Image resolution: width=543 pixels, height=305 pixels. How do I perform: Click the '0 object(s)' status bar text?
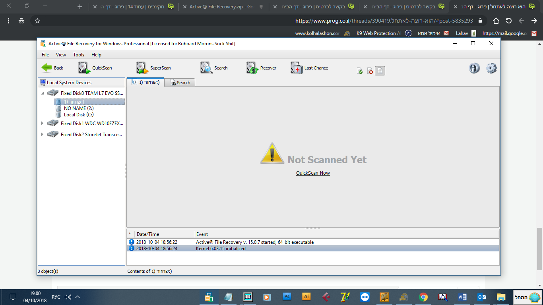pos(48,271)
